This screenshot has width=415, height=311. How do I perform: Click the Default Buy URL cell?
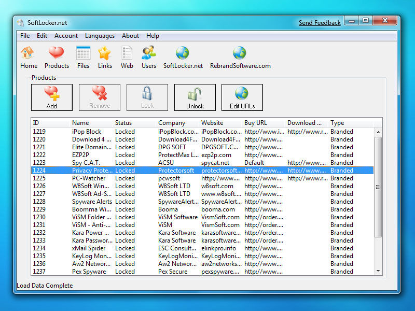[x=254, y=163]
